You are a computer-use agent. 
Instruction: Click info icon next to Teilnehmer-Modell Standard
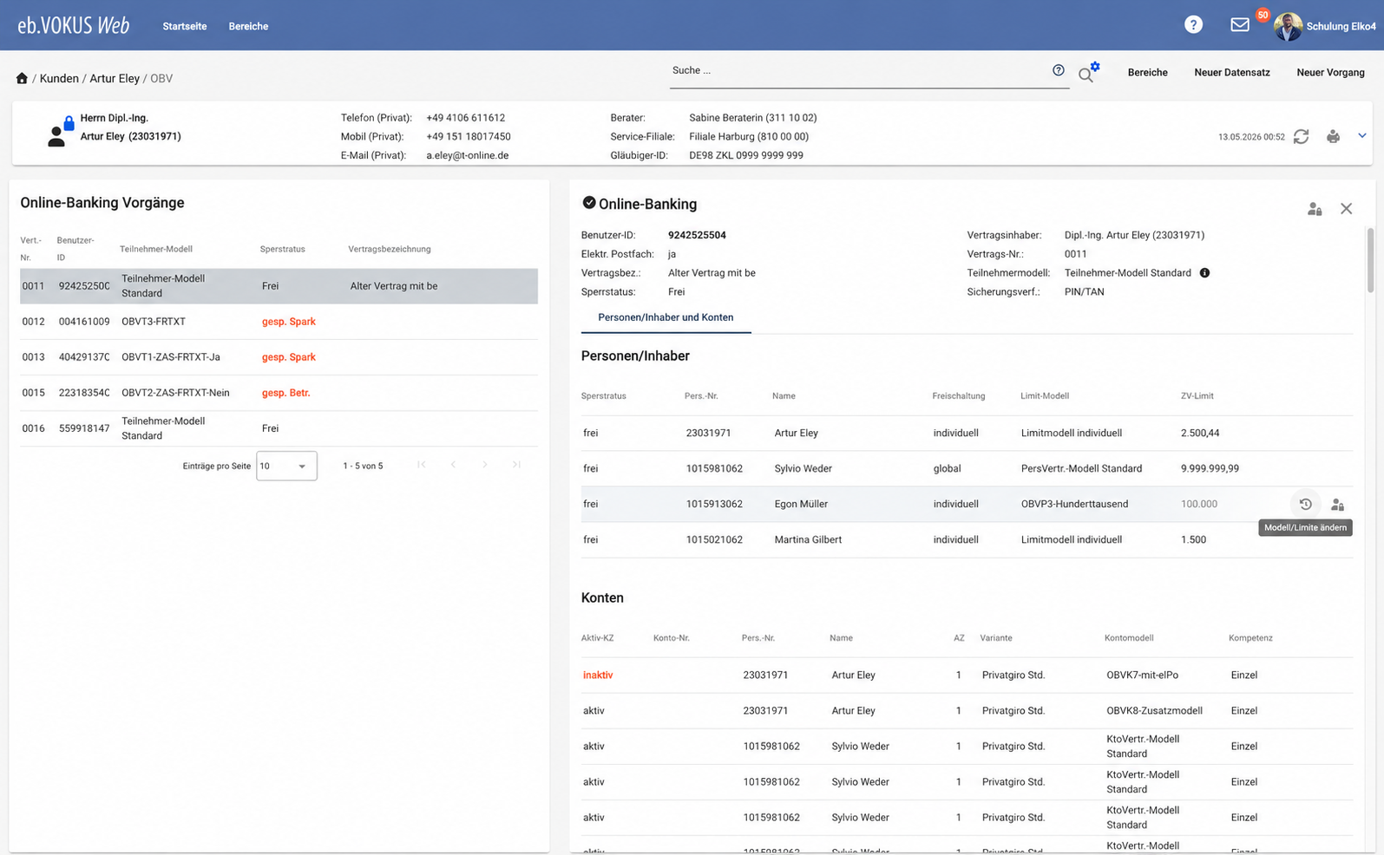(1204, 273)
